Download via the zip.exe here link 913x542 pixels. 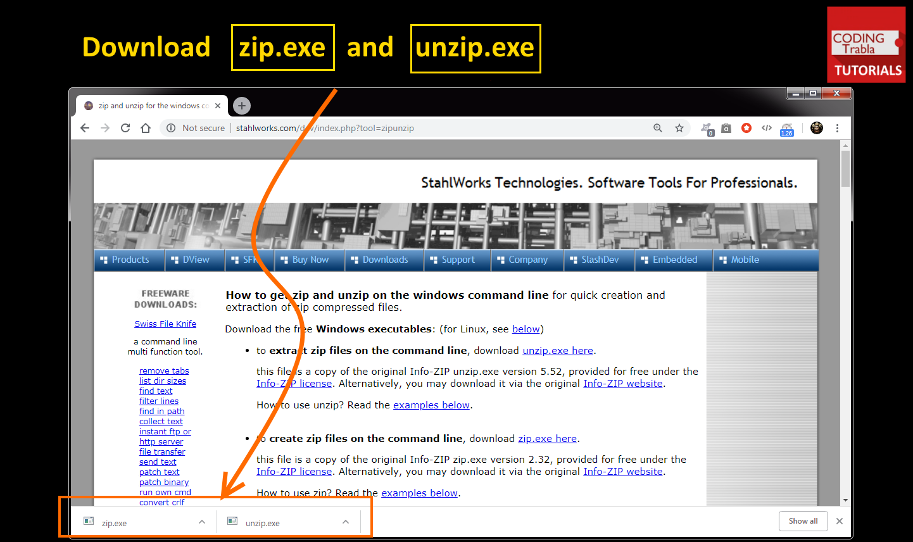pos(548,438)
